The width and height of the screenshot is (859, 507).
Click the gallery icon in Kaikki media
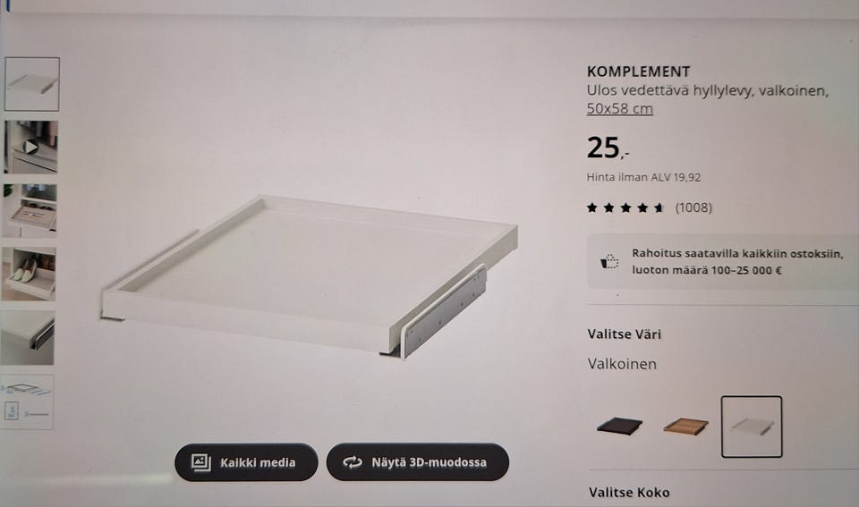pyautogui.click(x=200, y=462)
